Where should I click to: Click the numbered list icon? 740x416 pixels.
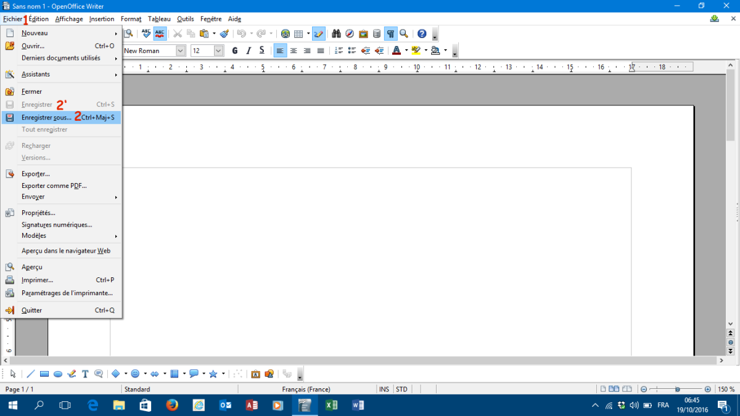pyautogui.click(x=339, y=51)
